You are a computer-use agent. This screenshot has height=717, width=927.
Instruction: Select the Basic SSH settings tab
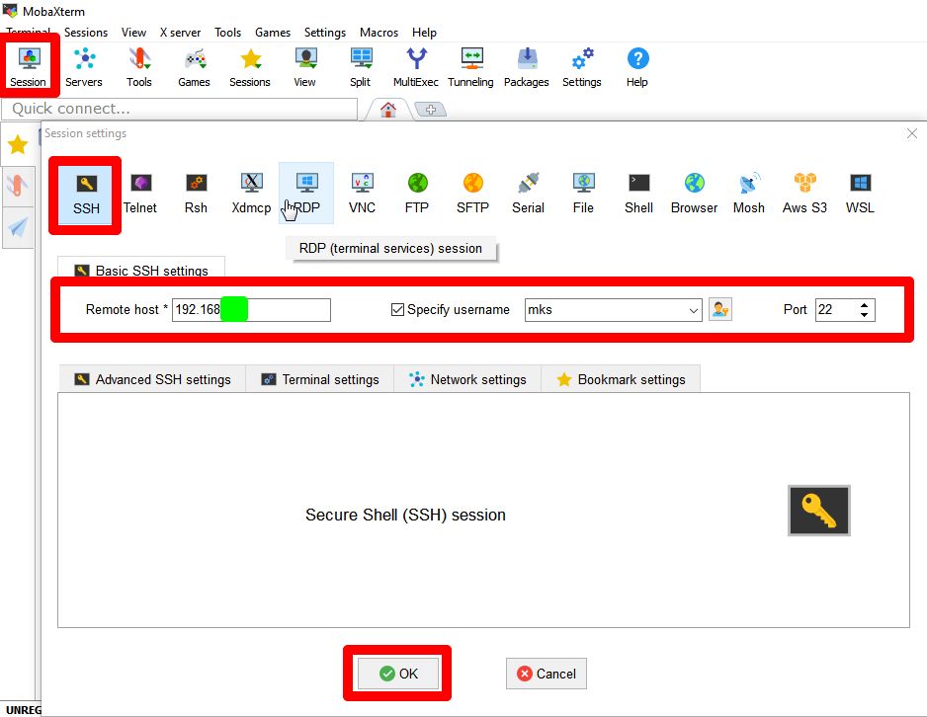point(141,270)
